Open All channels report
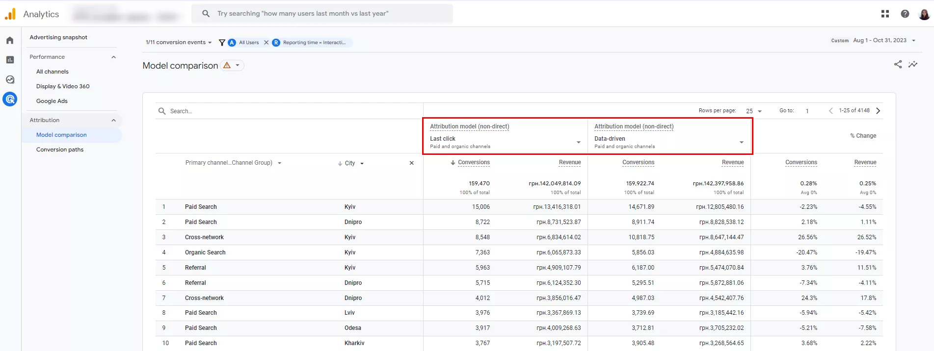The height and width of the screenshot is (351, 934). click(x=53, y=72)
